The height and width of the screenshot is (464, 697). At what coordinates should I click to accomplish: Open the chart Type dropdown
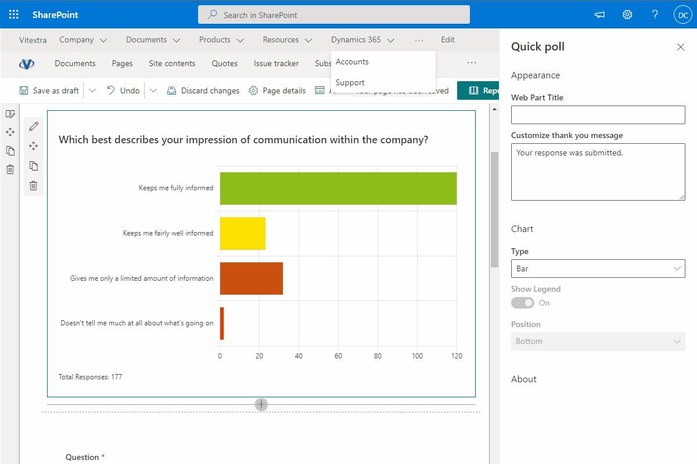[598, 269]
